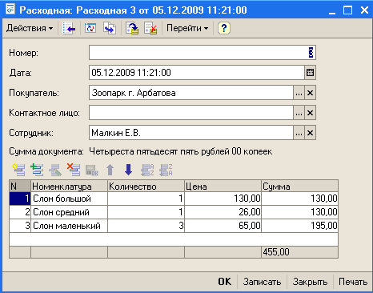Image resolution: width=373 pixels, height=293 pixels.
Task: Click the row number 1 cell
Action: tap(20, 199)
